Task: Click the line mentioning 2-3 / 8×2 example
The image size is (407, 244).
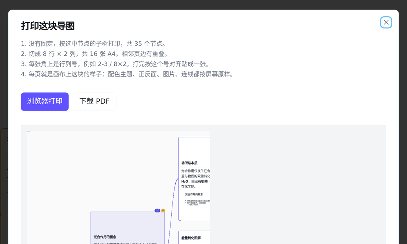Action: coord(115,64)
